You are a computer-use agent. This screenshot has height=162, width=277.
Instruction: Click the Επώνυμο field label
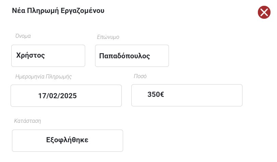pos(108,37)
